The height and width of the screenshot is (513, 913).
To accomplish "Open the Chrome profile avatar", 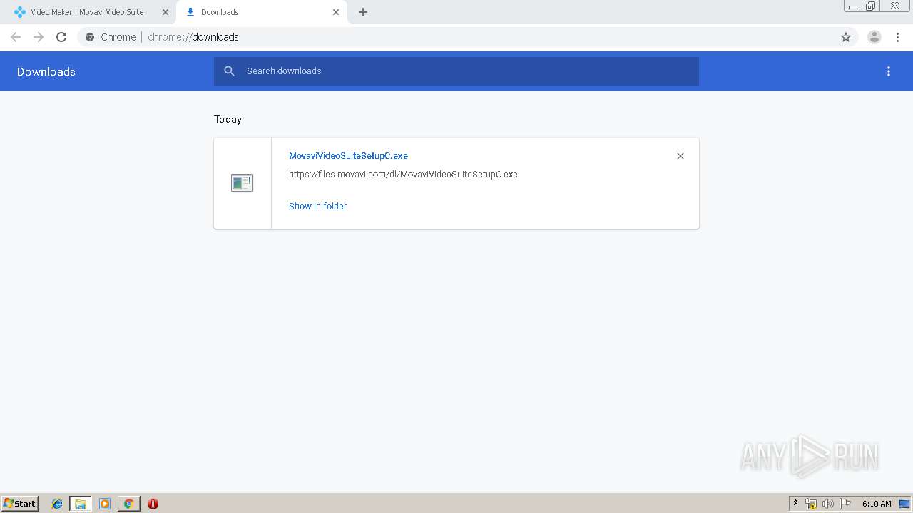I will point(874,37).
